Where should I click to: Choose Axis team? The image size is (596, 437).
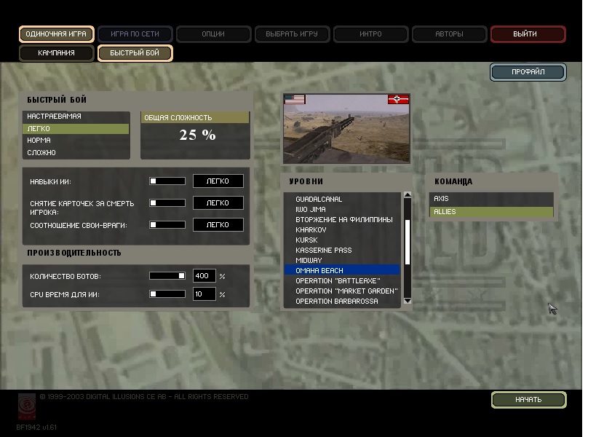491,199
